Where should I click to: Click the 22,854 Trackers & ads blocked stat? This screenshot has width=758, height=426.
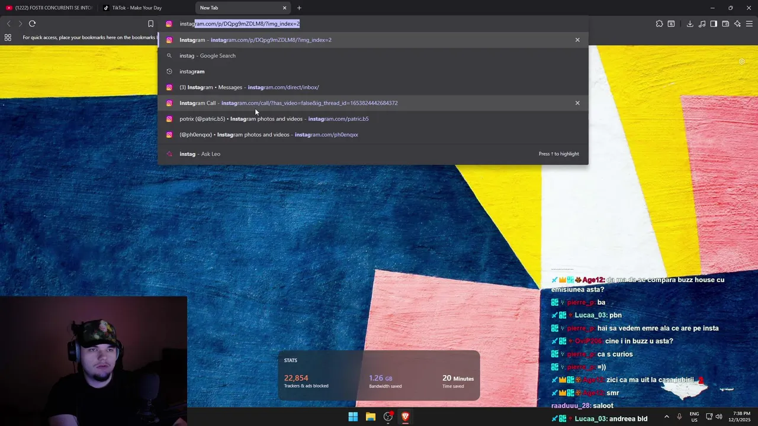pos(306,382)
